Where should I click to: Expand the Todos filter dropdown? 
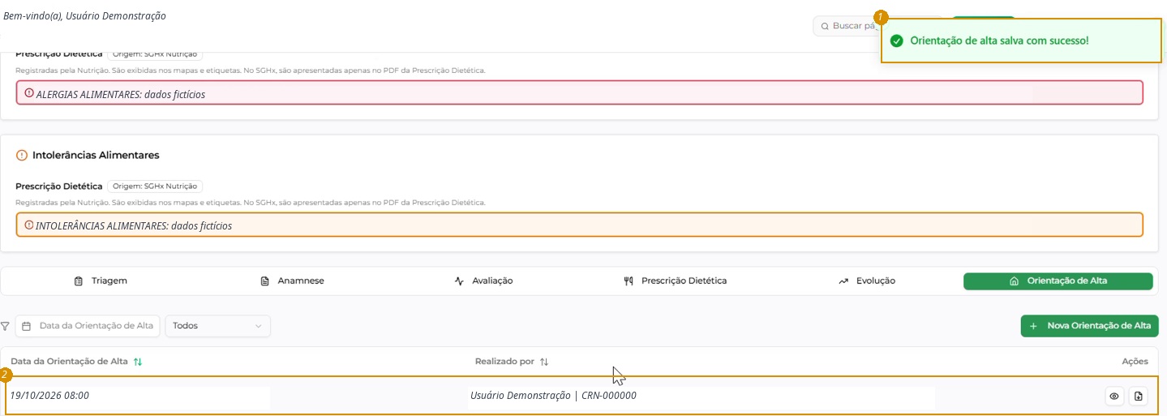[217, 326]
